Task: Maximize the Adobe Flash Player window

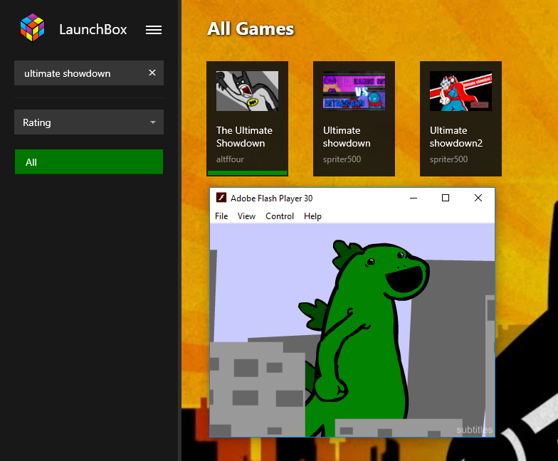Action: (446, 198)
